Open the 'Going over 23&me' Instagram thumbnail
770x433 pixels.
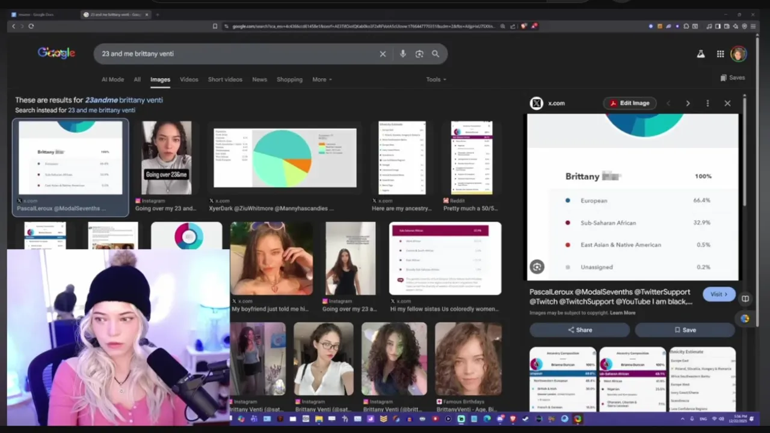pyautogui.click(x=167, y=158)
